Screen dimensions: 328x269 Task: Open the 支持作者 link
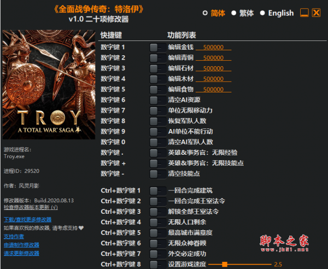coord(14,237)
